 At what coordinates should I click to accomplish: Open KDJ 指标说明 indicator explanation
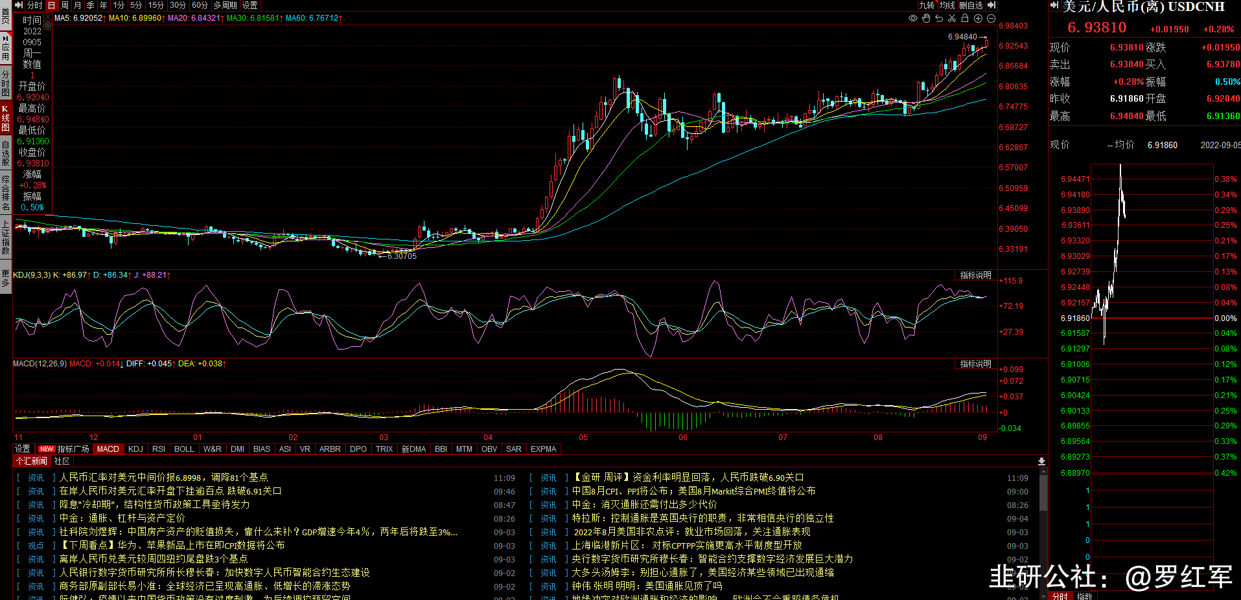pyautogui.click(x=975, y=275)
